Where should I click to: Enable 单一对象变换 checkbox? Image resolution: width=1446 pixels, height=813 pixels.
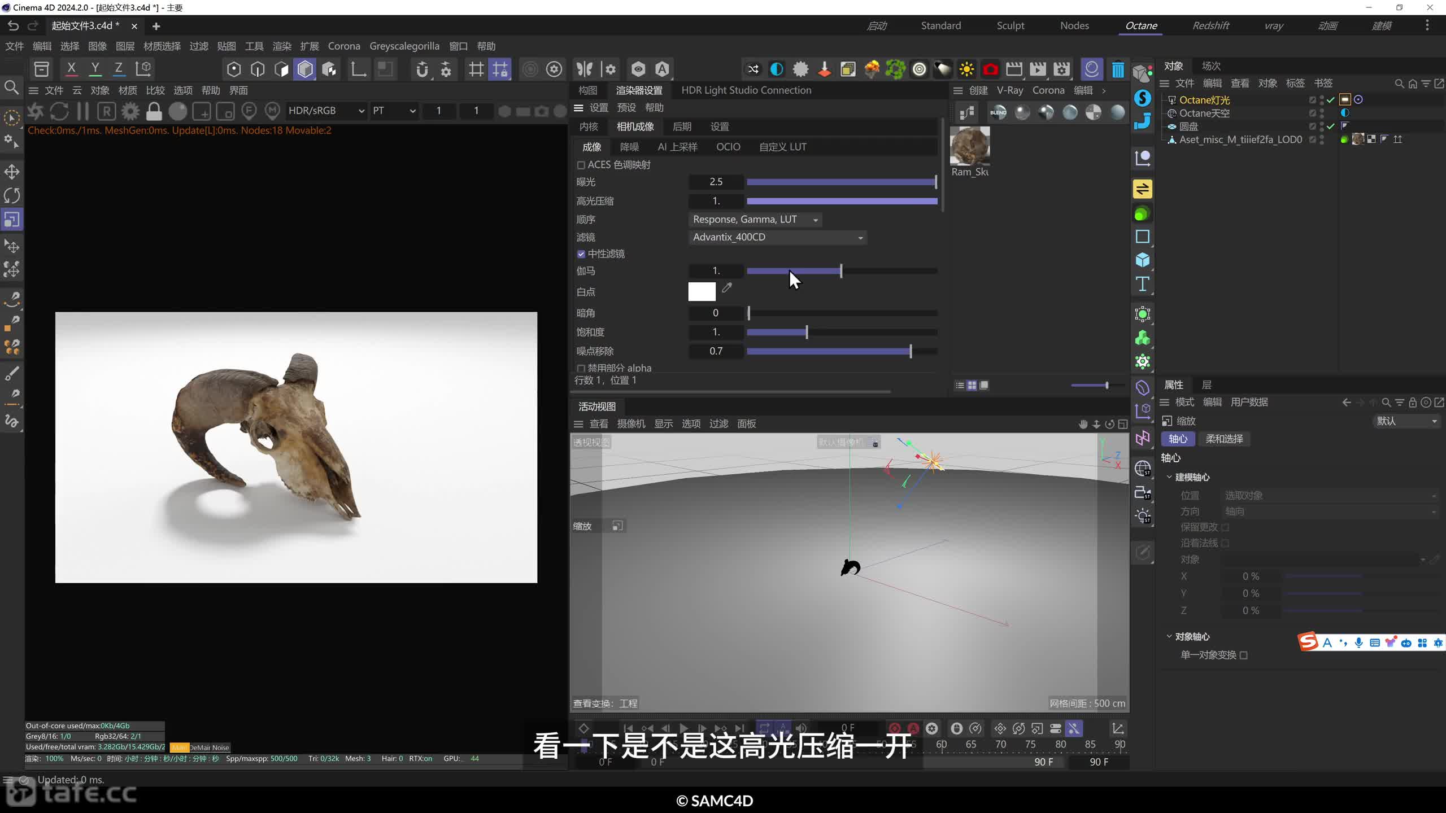click(1244, 655)
